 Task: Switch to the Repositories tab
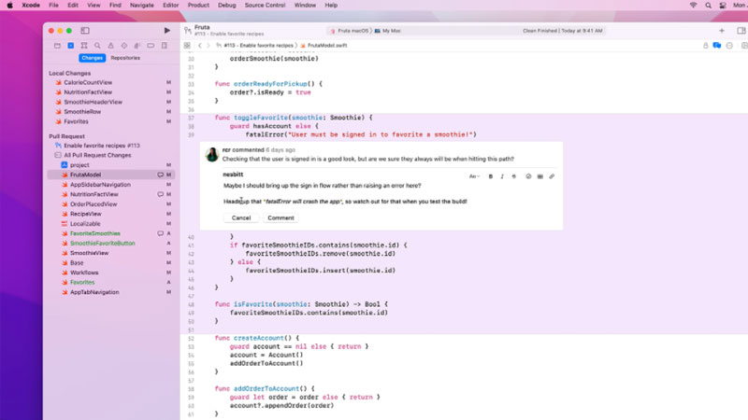(125, 58)
